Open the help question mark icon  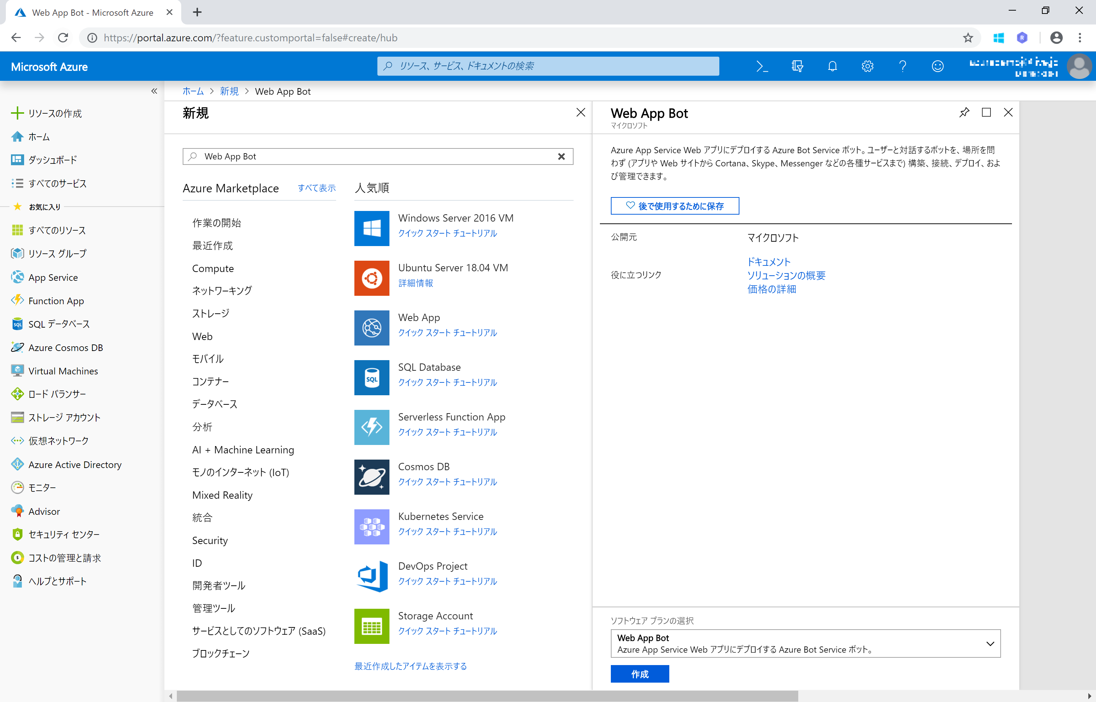click(902, 66)
